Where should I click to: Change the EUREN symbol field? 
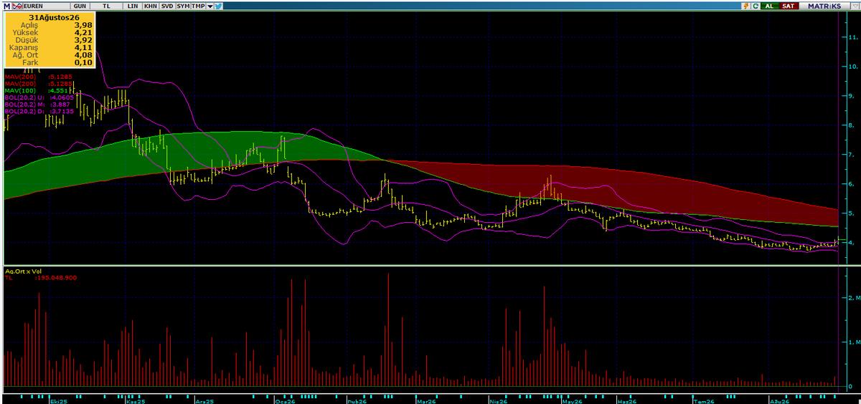pos(47,6)
